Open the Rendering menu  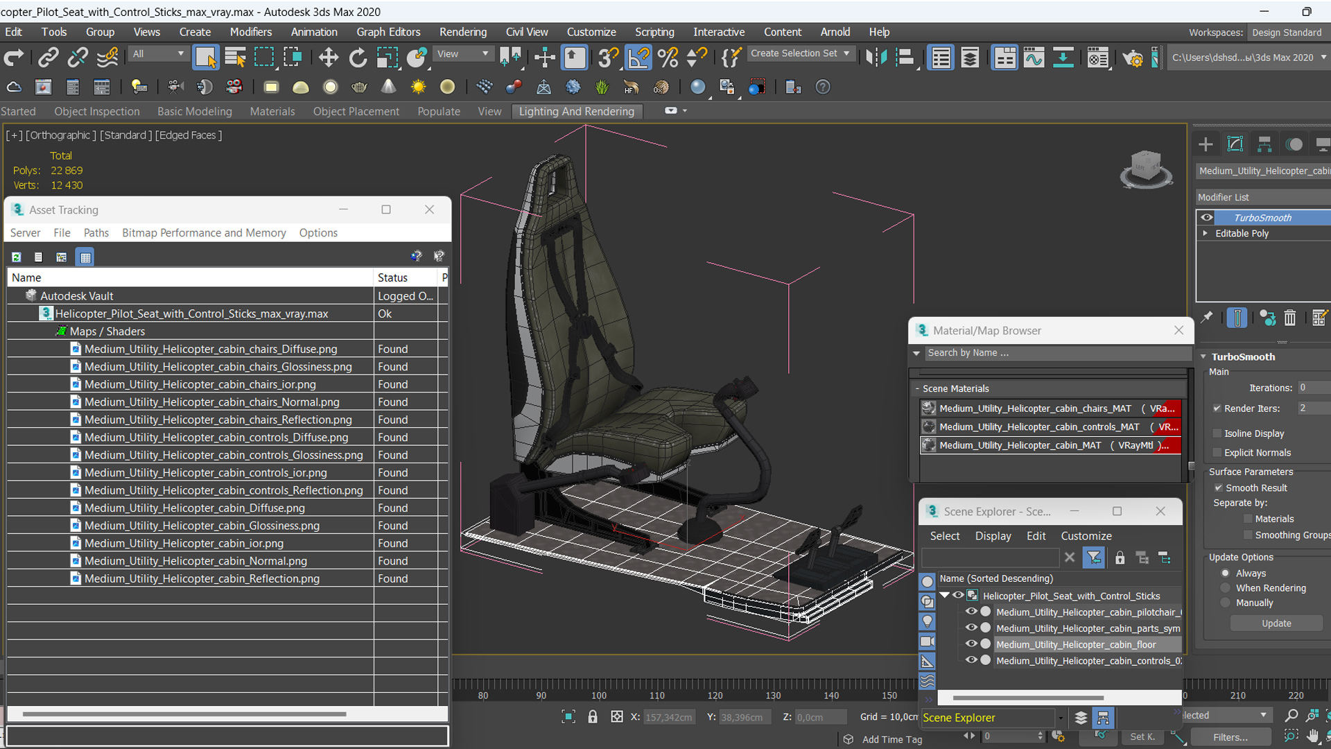462,32
